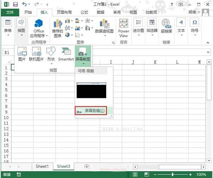The height and width of the screenshot is (178, 213).
Task: Open Undo history dropdown arrow
Action: pyautogui.click(x=29, y=4)
